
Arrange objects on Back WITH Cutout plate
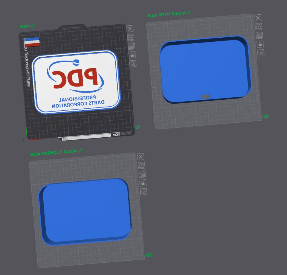tap(259, 35)
